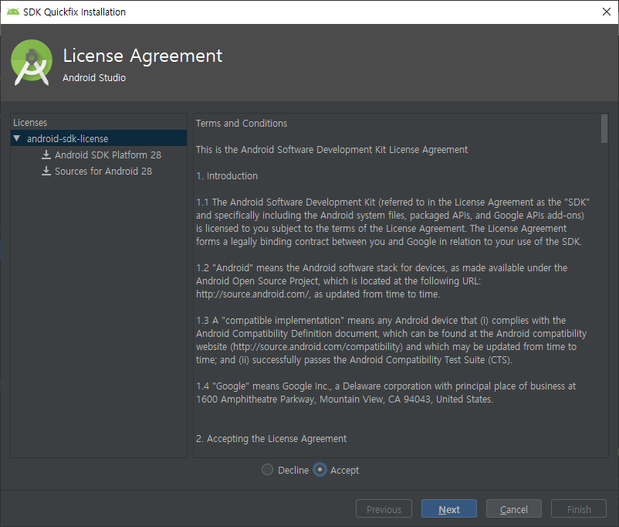The height and width of the screenshot is (527, 619).
Task: Click the disabled Previous button
Action: 384,508
